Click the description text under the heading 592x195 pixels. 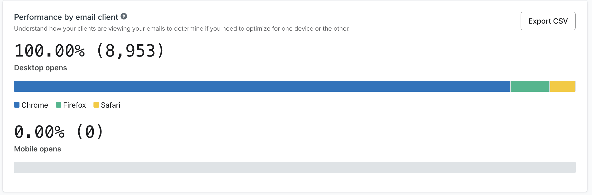tap(182, 29)
